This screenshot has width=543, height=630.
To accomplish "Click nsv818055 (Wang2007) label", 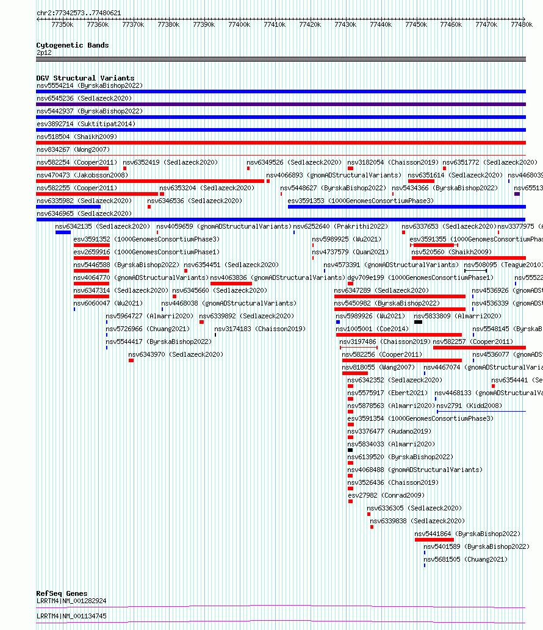I will [379, 368].
